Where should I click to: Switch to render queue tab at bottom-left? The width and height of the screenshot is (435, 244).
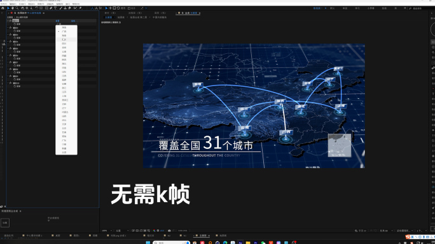tap(9, 235)
